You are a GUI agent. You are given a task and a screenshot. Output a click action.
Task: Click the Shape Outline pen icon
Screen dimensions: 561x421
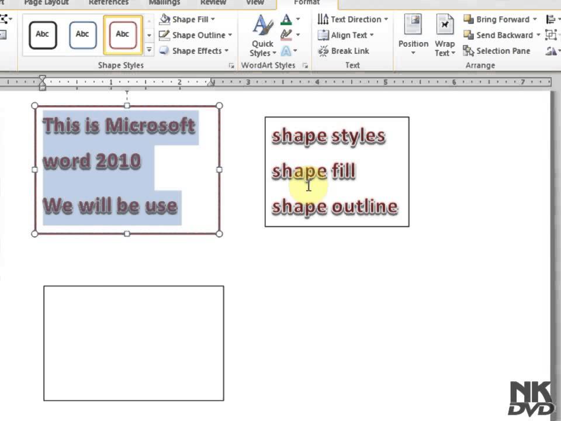(164, 34)
